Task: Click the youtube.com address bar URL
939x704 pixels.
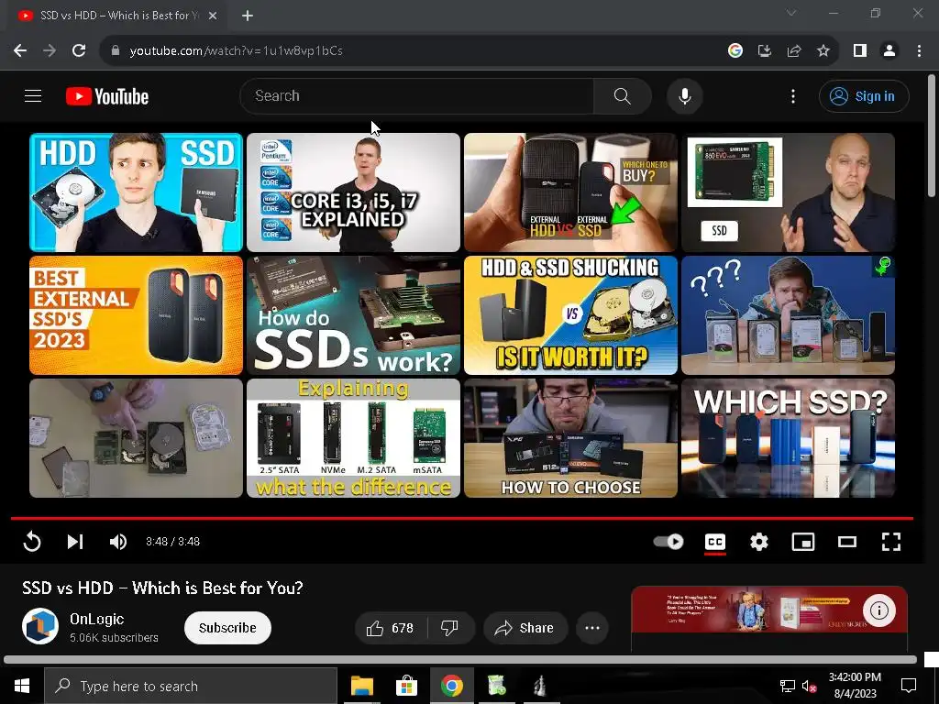Action: point(236,51)
